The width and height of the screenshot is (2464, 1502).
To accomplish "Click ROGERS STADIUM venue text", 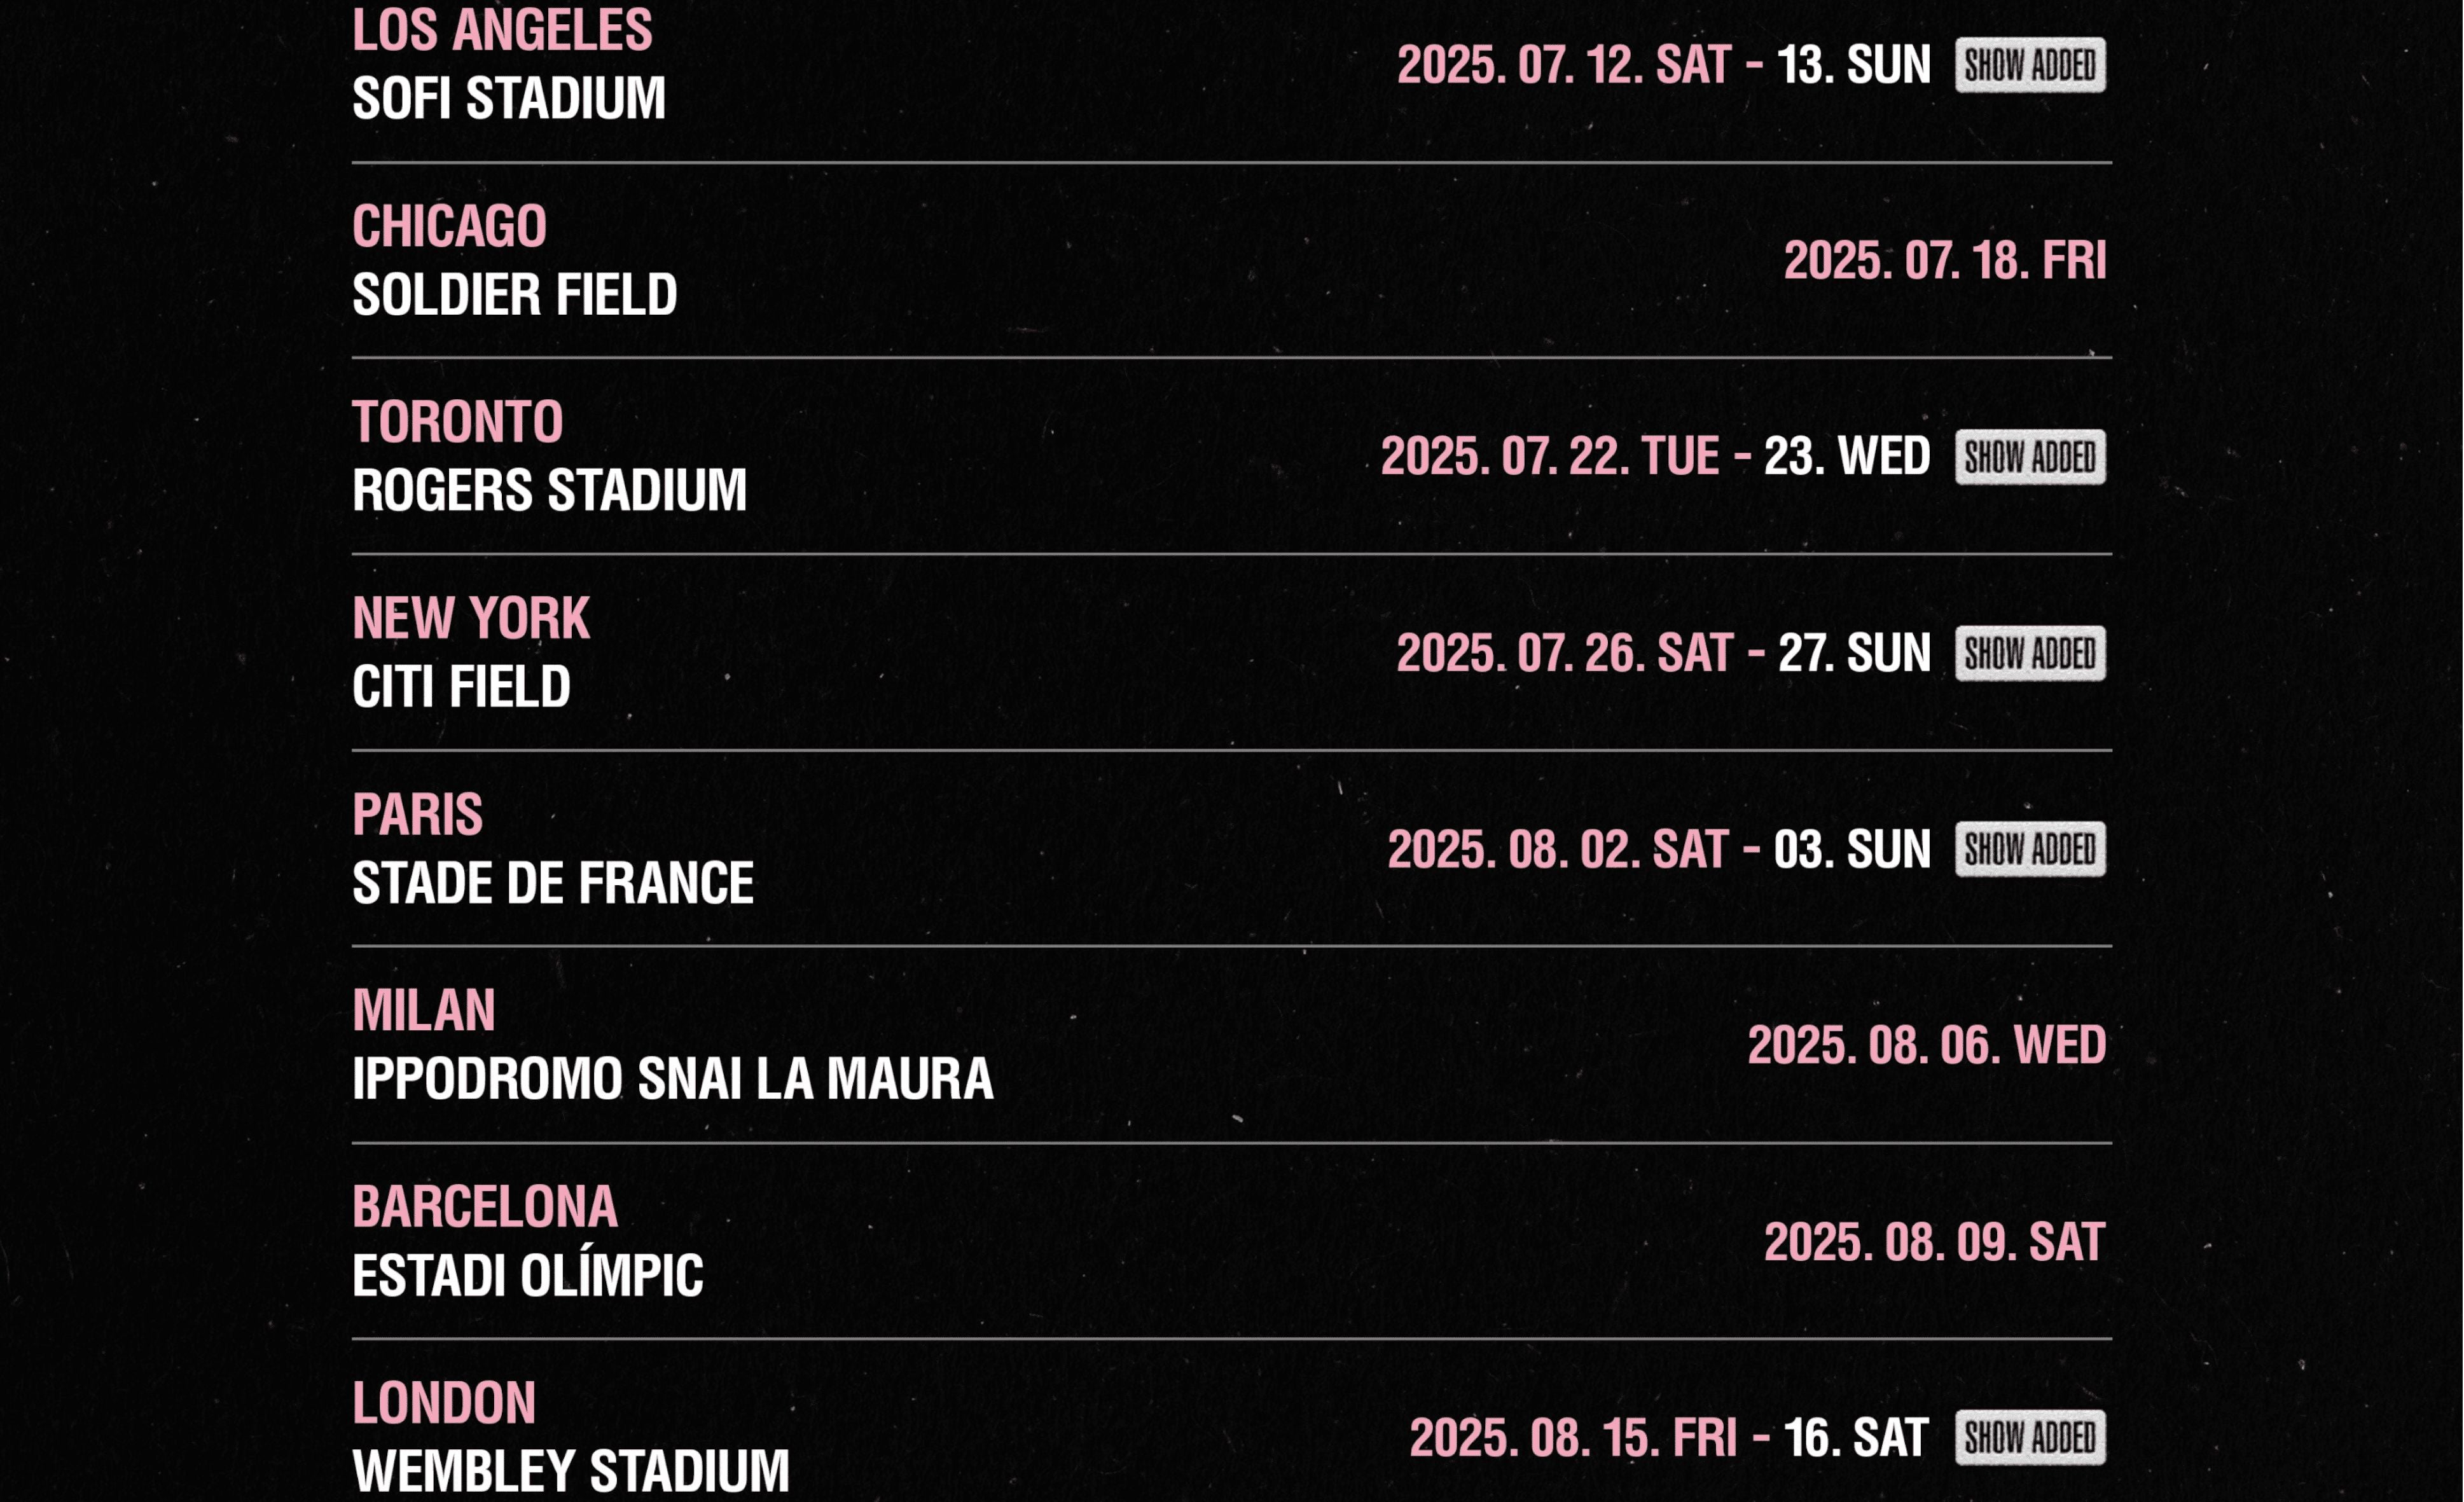I will click(549, 491).
